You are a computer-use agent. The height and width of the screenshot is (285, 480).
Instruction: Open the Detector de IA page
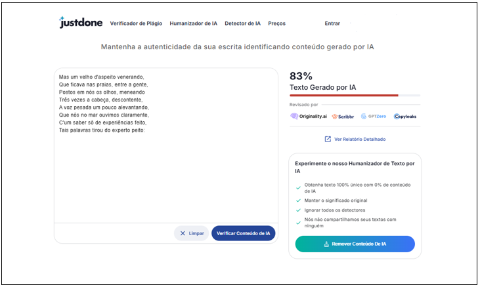242,24
